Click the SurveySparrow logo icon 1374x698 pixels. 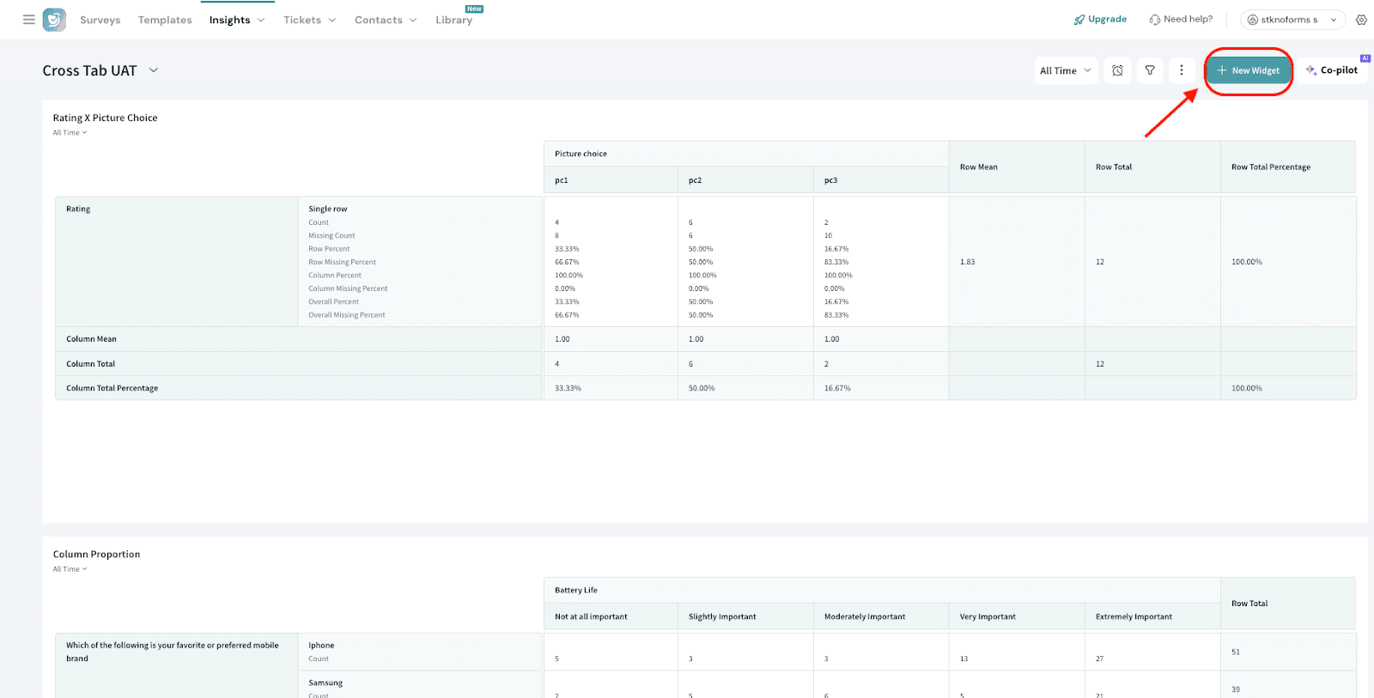click(x=54, y=20)
